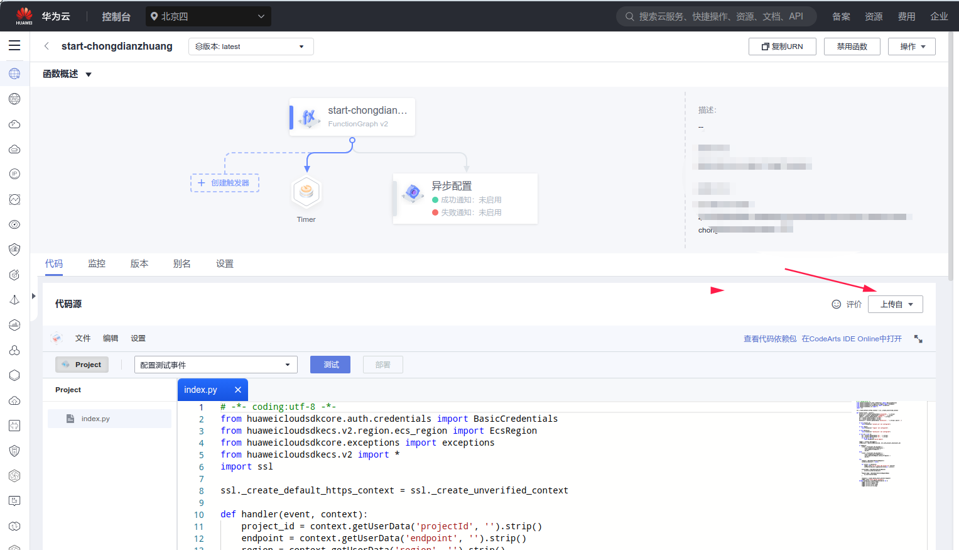Go back with the left chevron arrow
The image size is (959, 550).
(x=46, y=46)
